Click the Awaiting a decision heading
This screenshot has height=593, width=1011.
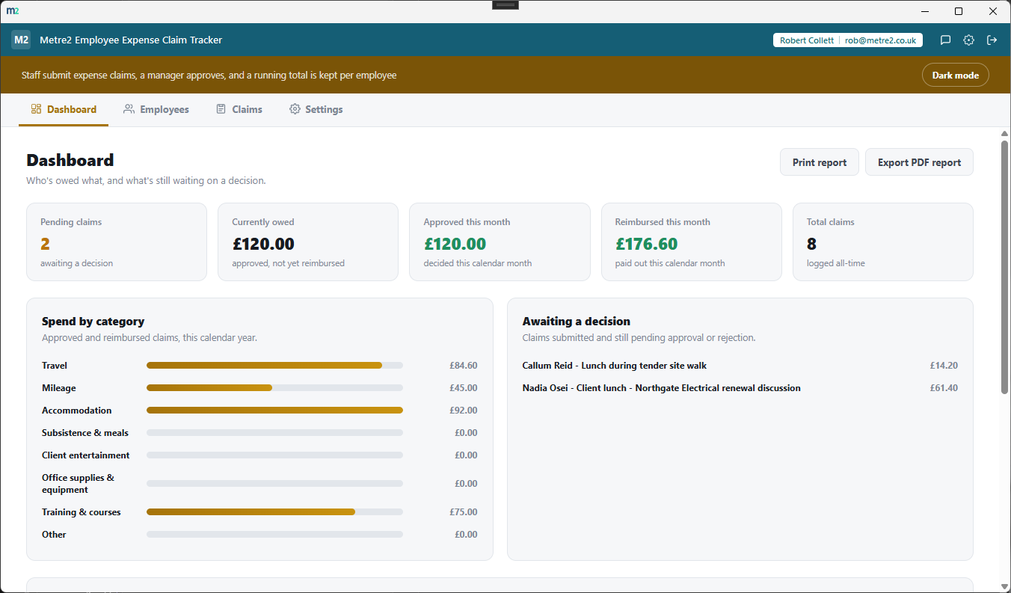click(577, 322)
